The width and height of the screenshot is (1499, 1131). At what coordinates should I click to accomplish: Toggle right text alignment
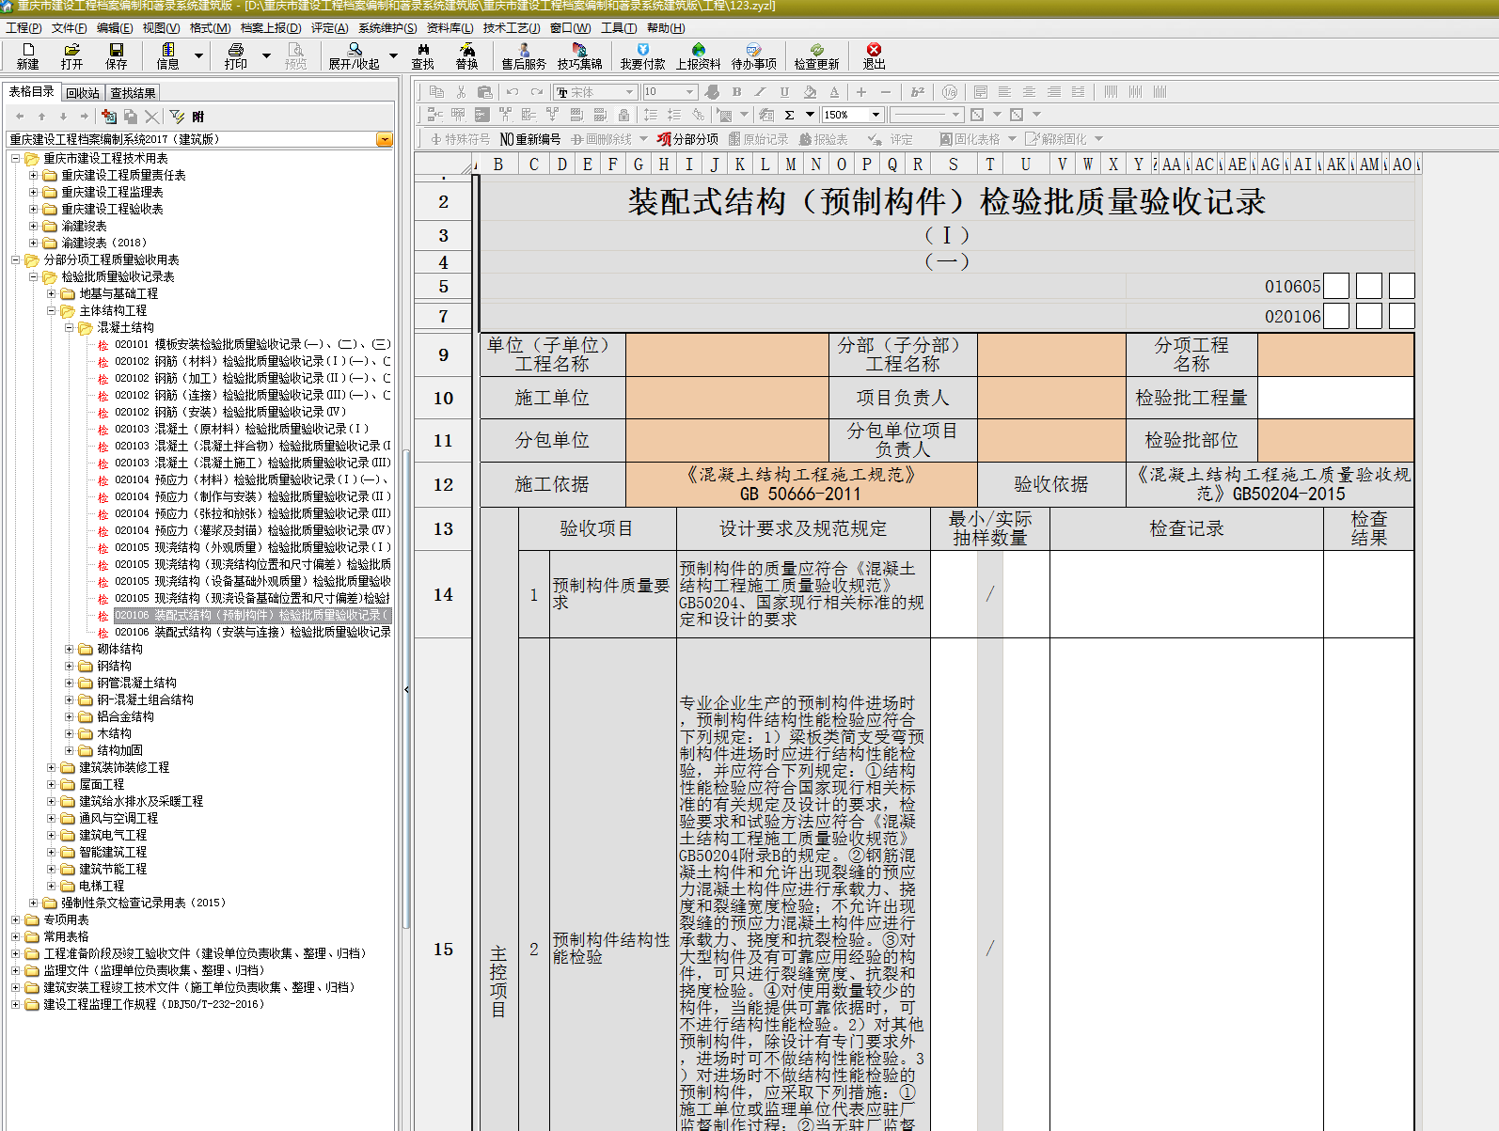1054,92
